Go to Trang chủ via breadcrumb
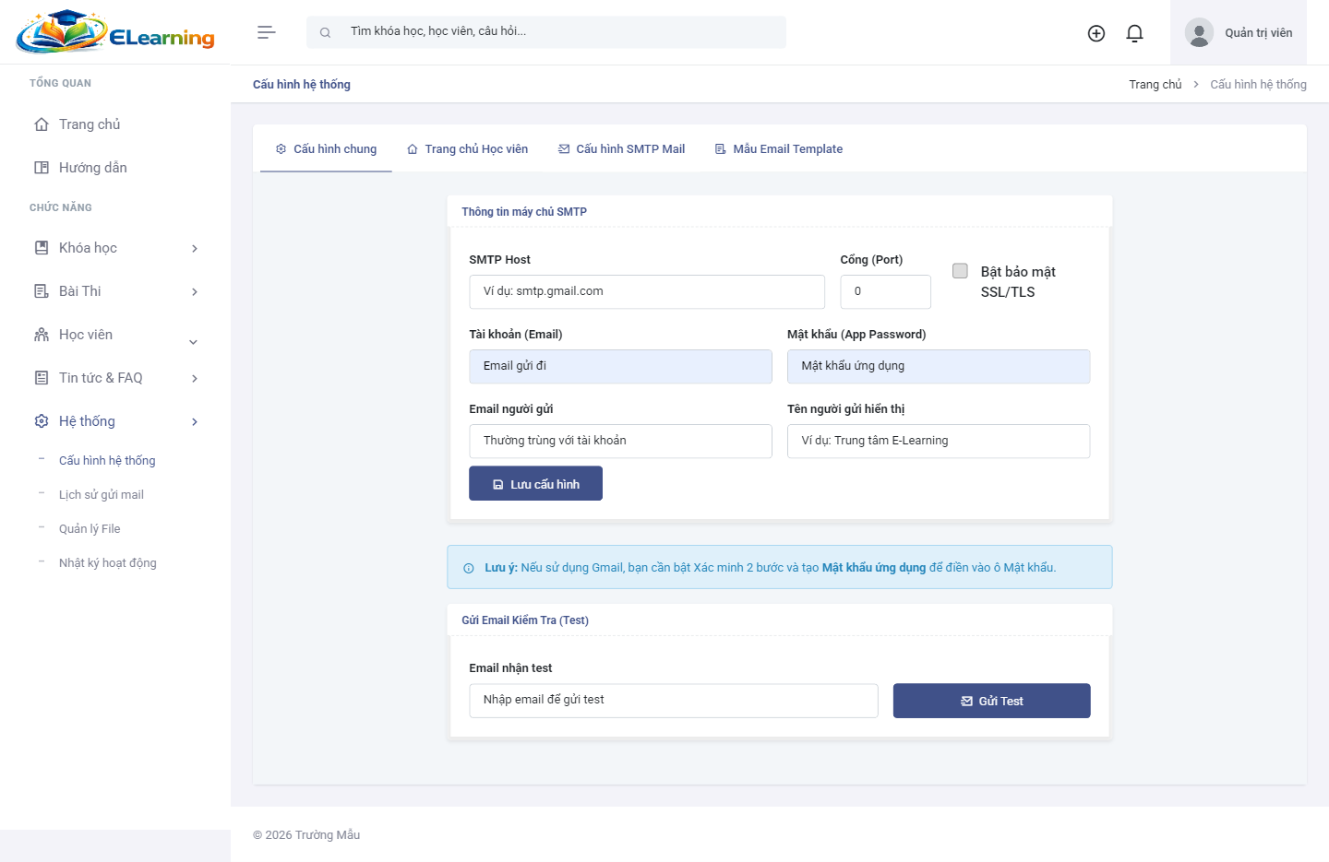This screenshot has width=1329, height=862. click(1155, 84)
